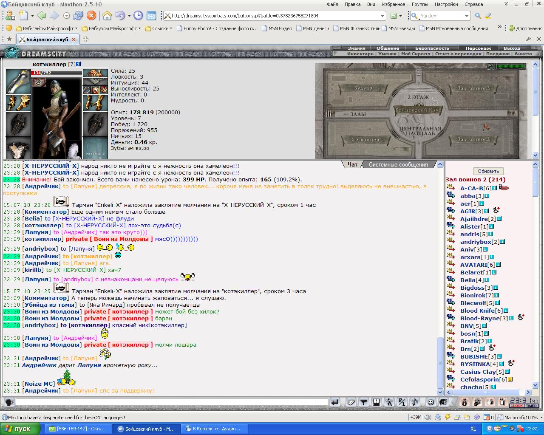
Task: Select the Бойцовский клуб browser tab
Action: pyautogui.click(x=47, y=39)
